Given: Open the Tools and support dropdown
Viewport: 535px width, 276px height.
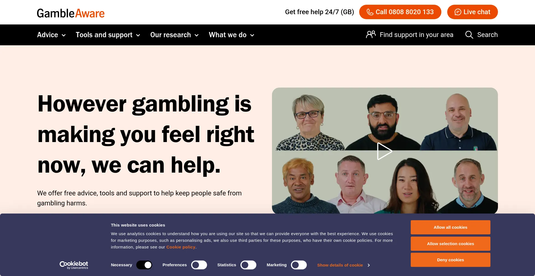Looking at the screenshot, I should [x=108, y=35].
